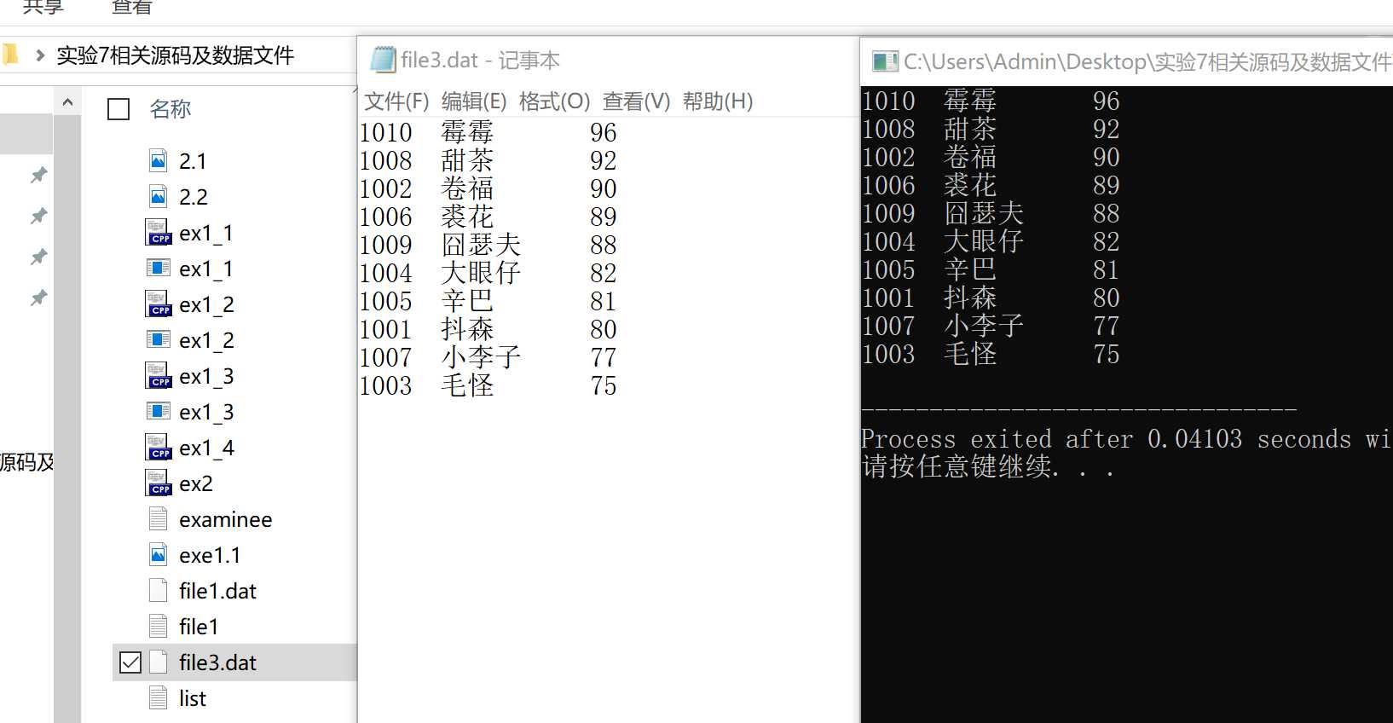1393x723 pixels.
Task: Select the exe1.1 file name
Action: coord(210,555)
